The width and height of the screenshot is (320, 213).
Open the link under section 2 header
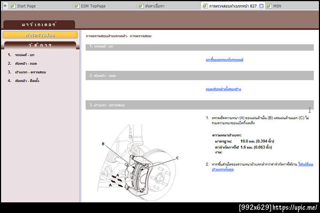point(223,89)
